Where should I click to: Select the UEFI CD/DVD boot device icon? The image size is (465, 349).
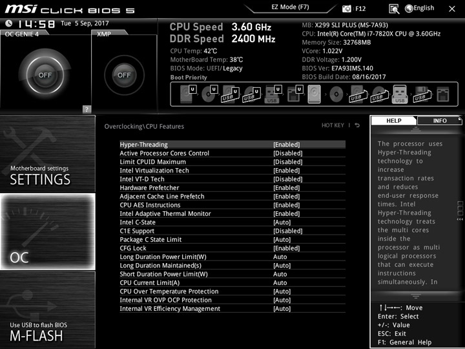(x=210, y=94)
